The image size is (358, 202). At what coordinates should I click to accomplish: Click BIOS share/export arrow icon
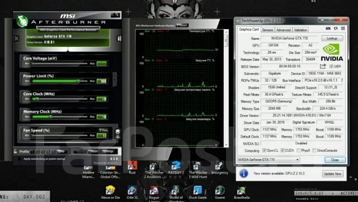tap(323, 66)
